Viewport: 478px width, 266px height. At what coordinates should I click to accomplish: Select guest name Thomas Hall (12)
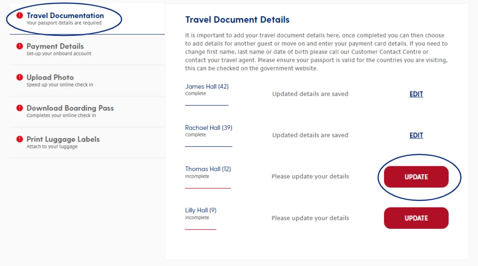[208, 169]
